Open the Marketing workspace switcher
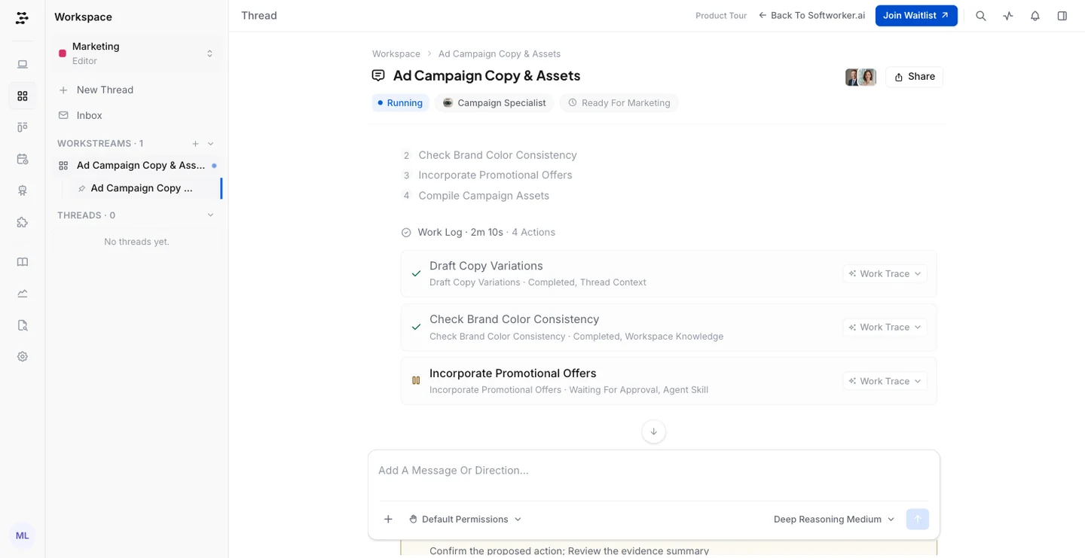This screenshot has height=558, width=1085. (136, 53)
